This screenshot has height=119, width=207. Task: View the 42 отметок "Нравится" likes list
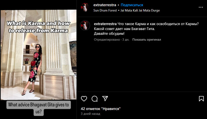[101, 109]
